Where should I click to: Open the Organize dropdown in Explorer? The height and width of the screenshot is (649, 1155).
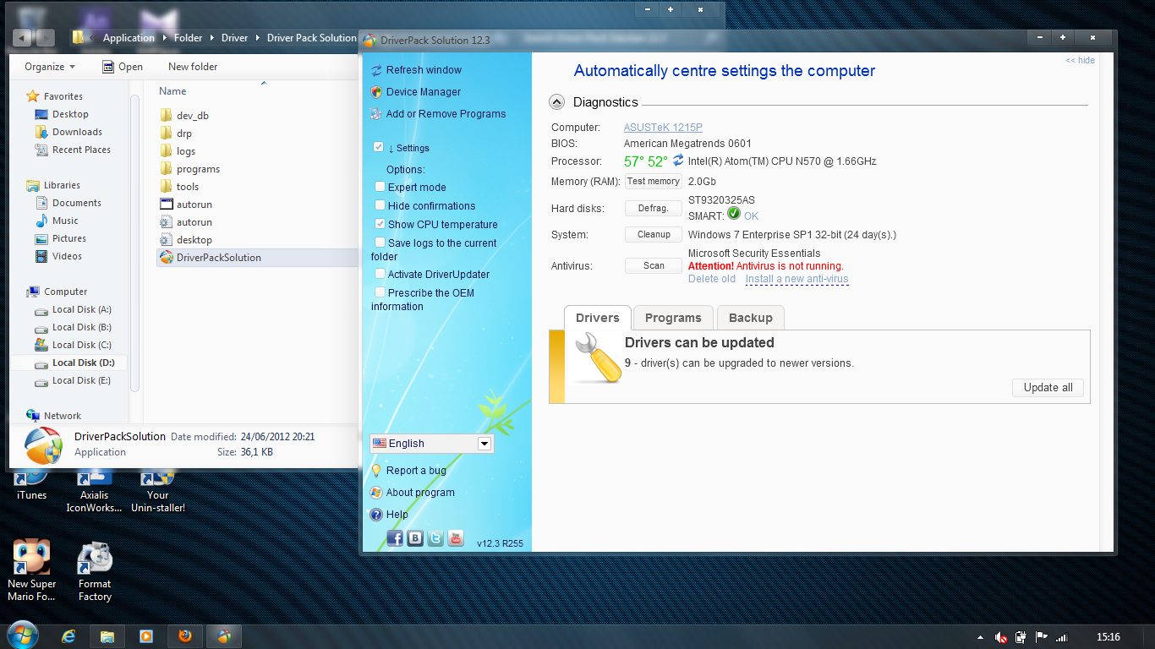50,67
